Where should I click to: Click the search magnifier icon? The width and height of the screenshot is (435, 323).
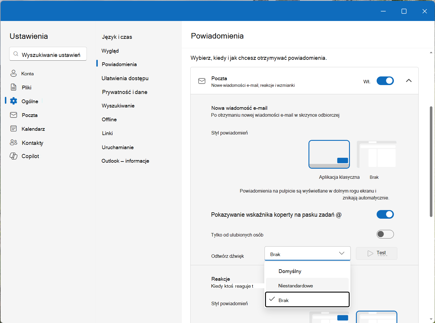(16, 54)
